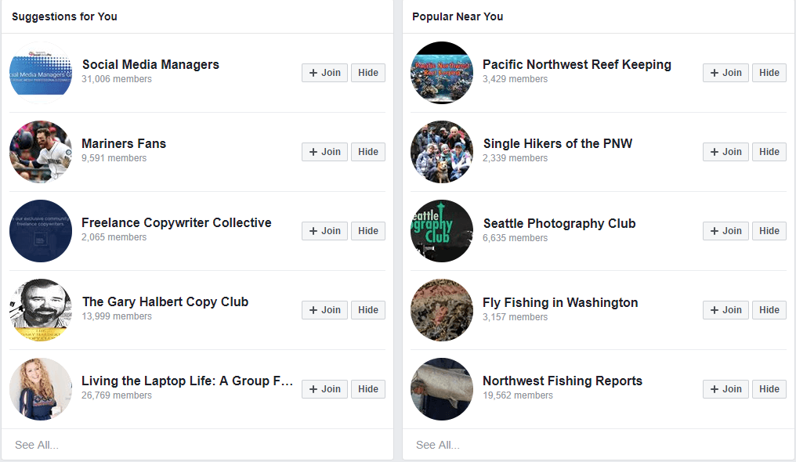Open the Freelance Copywriter Collective group page
The image size is (796, 462).
176,222
